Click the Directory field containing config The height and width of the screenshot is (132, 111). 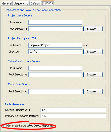pos(55,52)
